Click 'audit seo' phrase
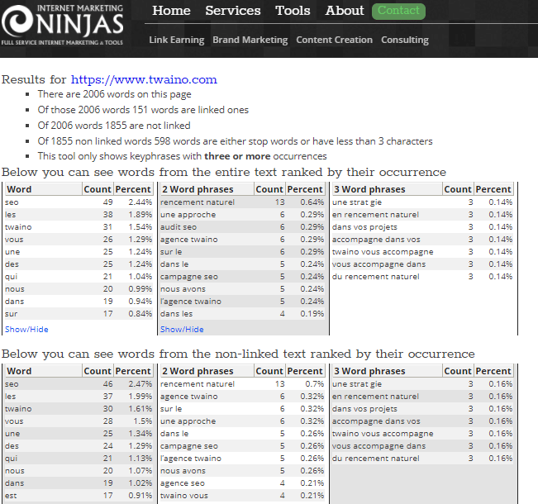538x504 pixels. point(179,227)
